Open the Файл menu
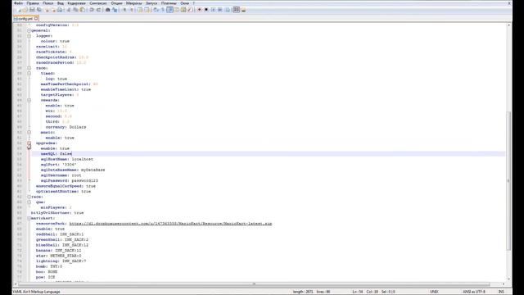 18,3
